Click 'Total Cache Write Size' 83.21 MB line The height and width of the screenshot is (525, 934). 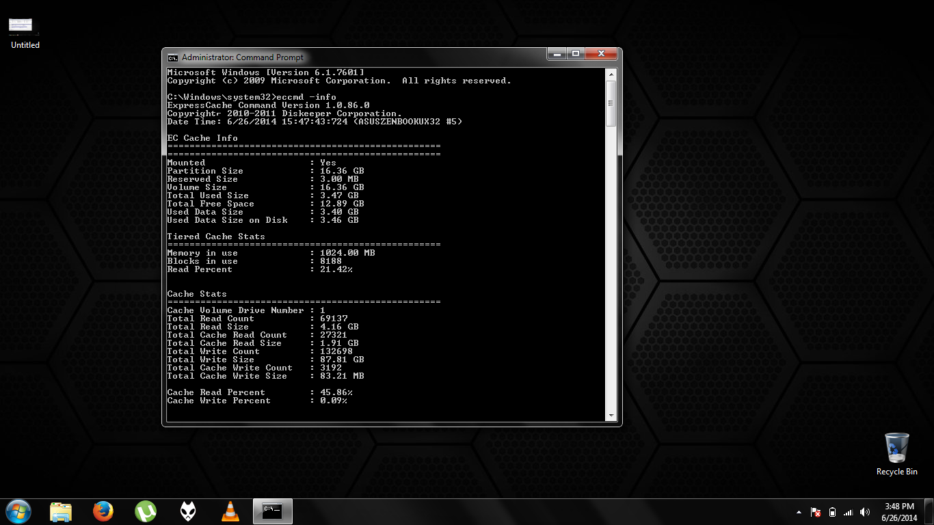point(265,376)
